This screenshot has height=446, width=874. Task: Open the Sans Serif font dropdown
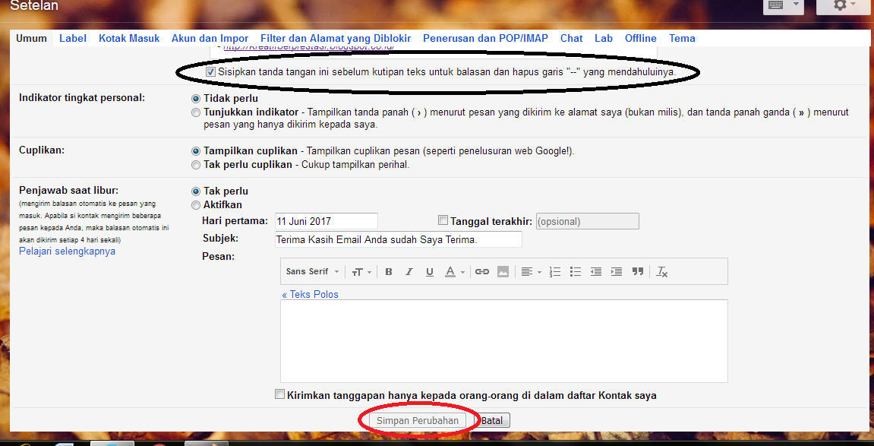tap(311, 271)
